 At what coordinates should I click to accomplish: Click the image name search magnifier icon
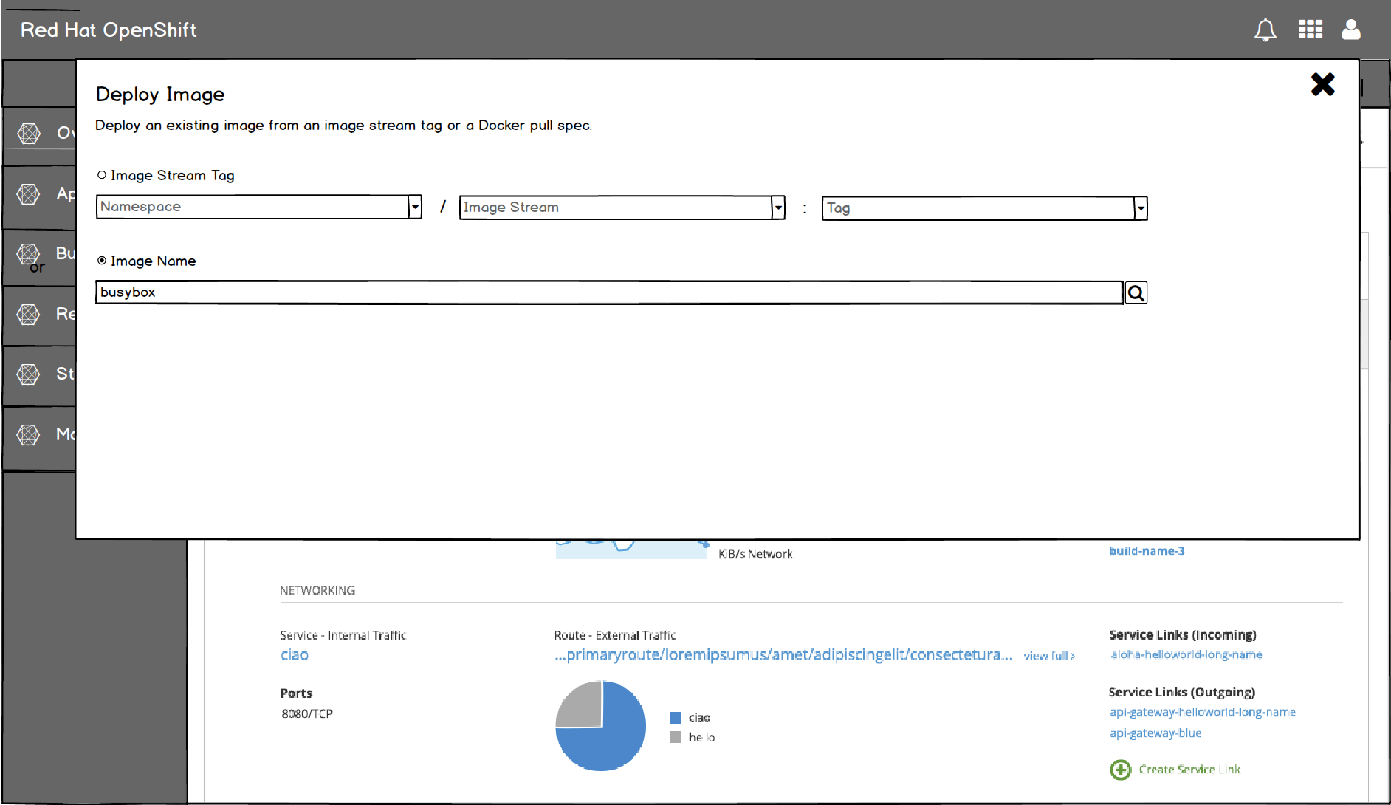[1136, 293]
